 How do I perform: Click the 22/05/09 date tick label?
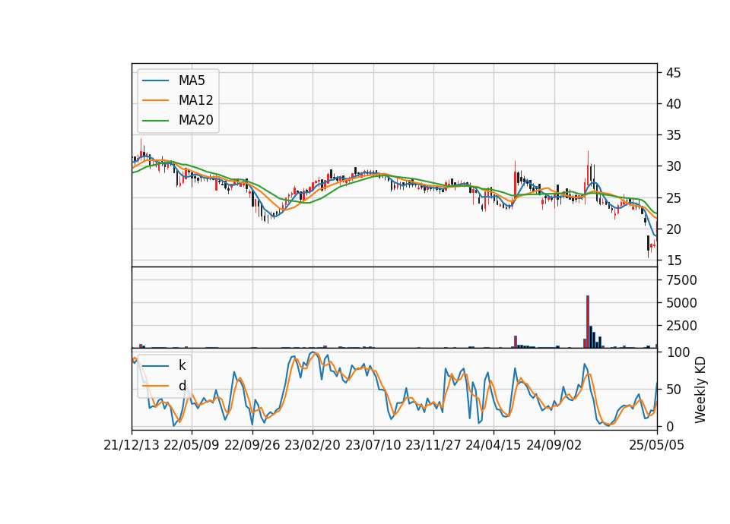192,445
